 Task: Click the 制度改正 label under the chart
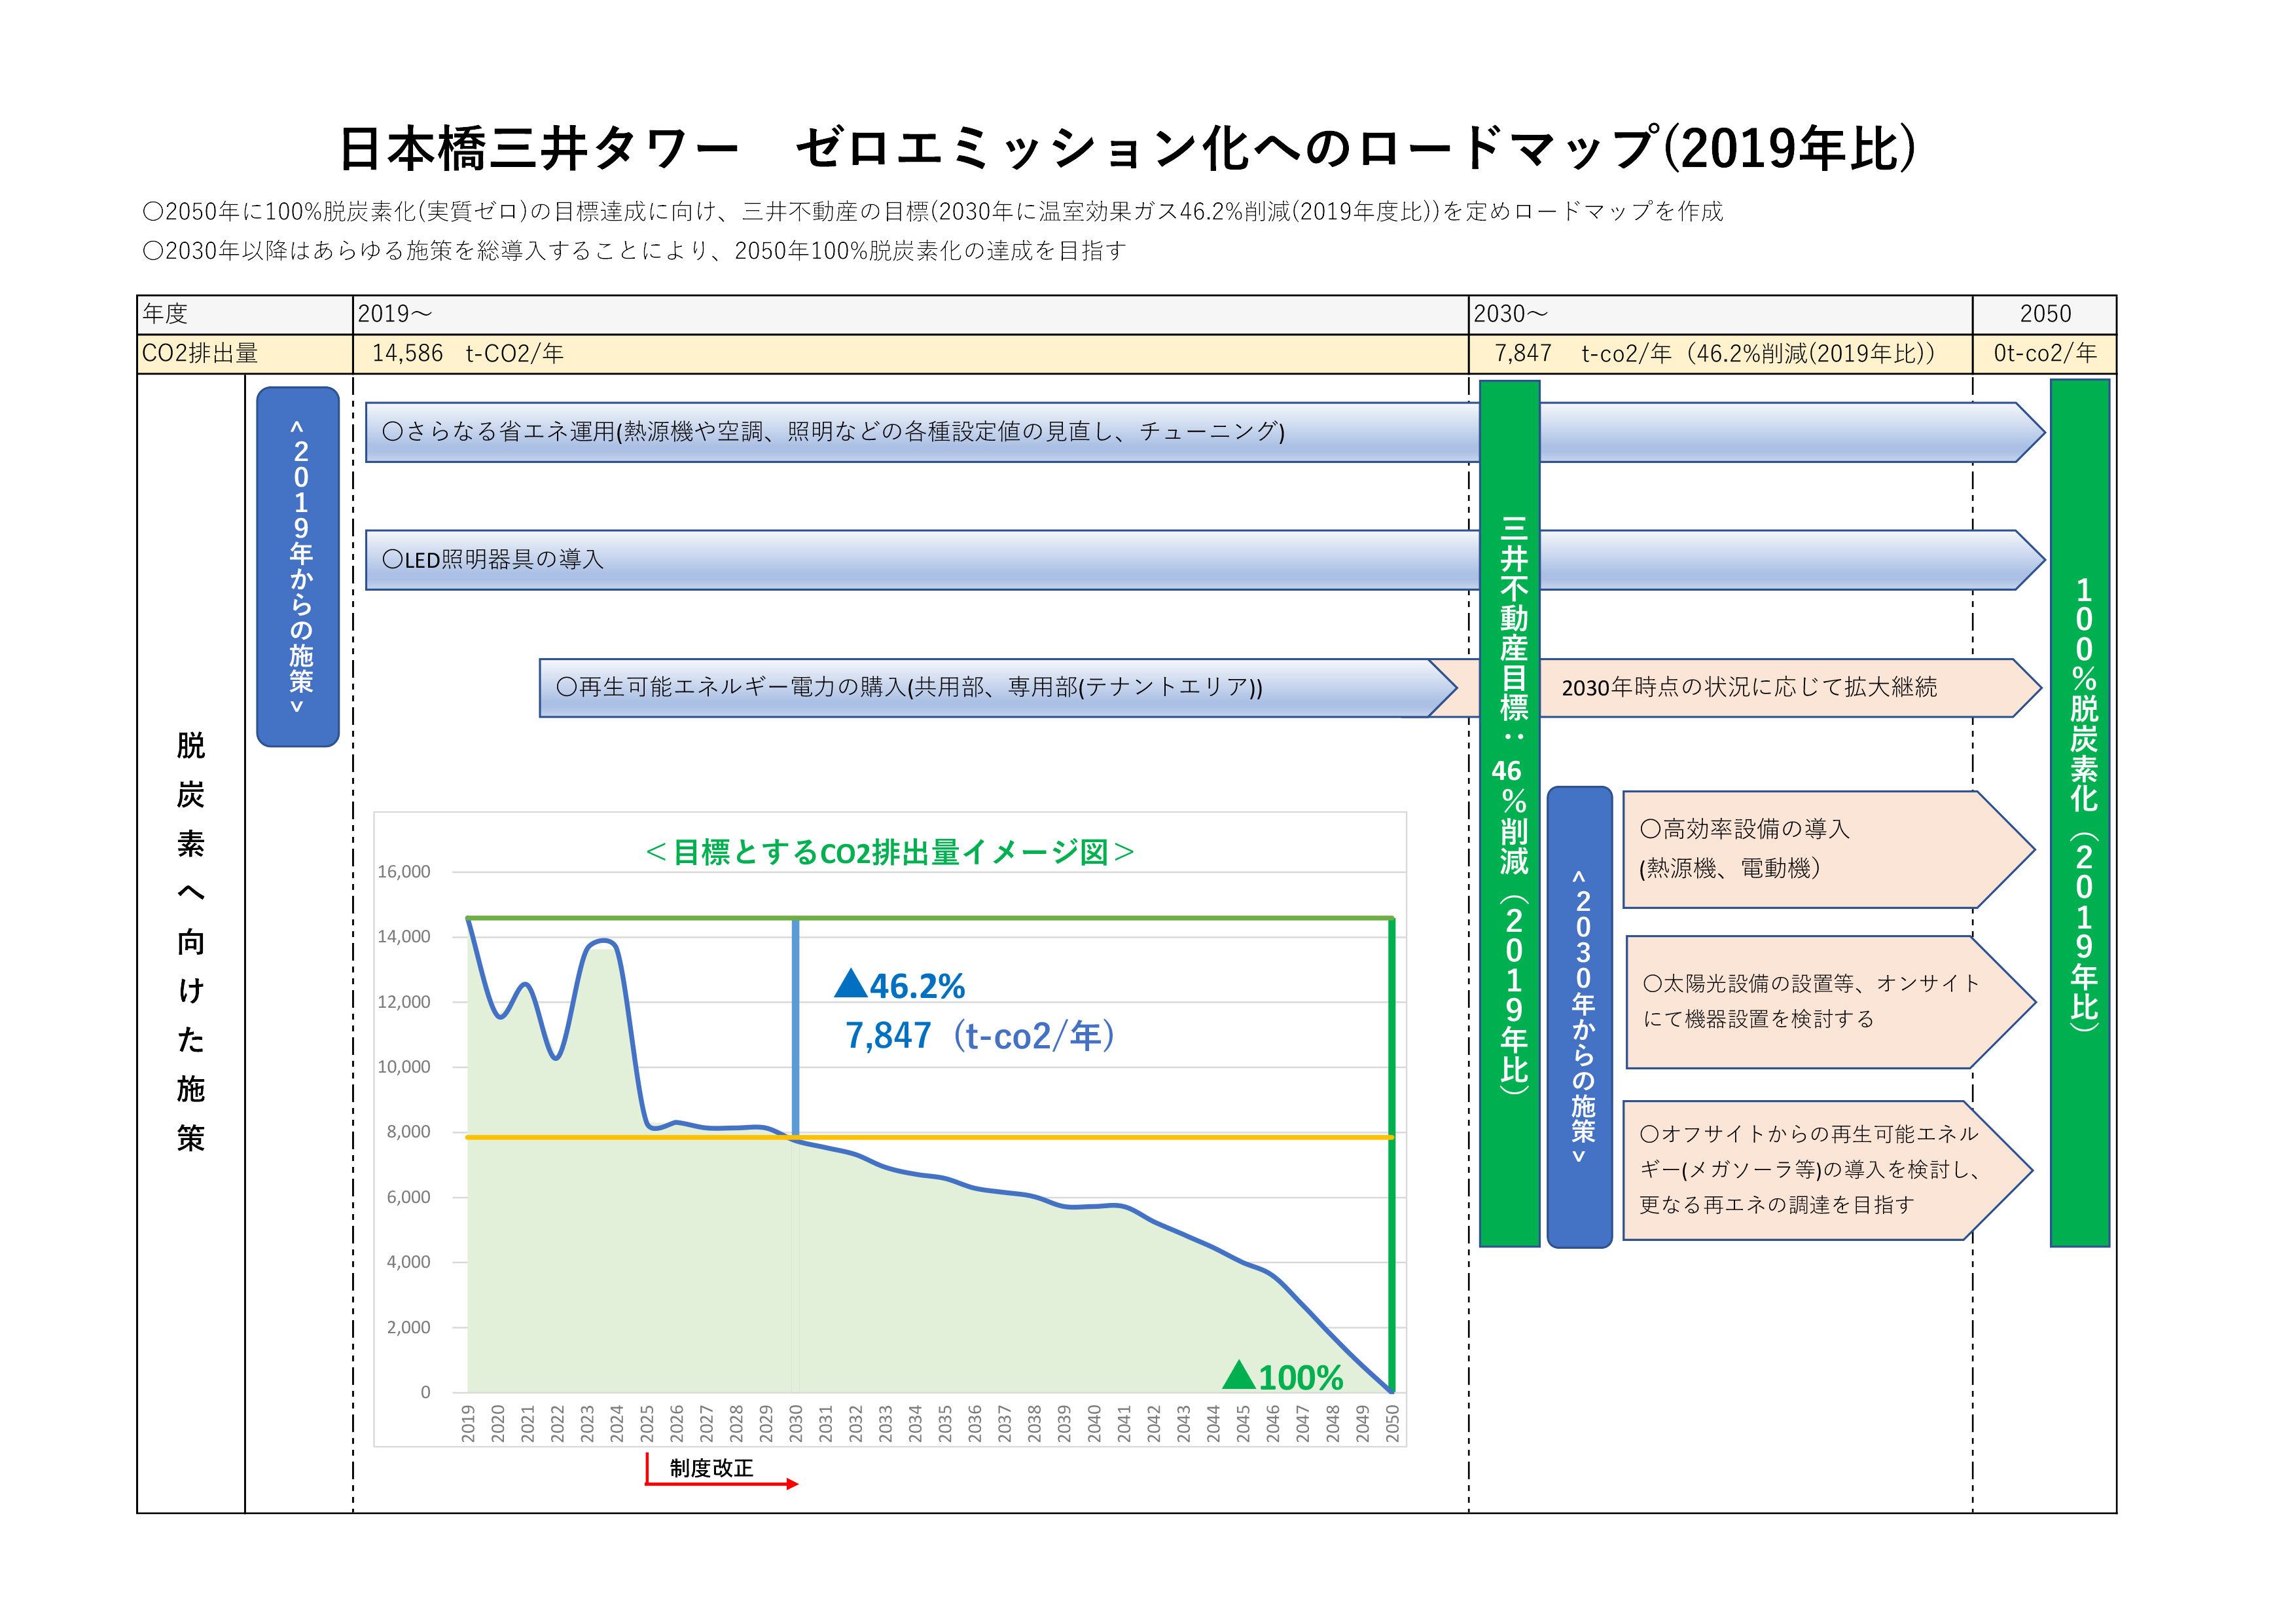tap(712, 1469)
